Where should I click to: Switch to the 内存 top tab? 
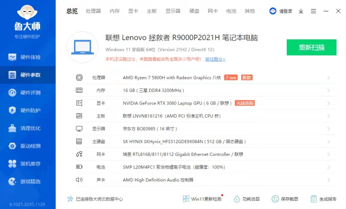115,11
